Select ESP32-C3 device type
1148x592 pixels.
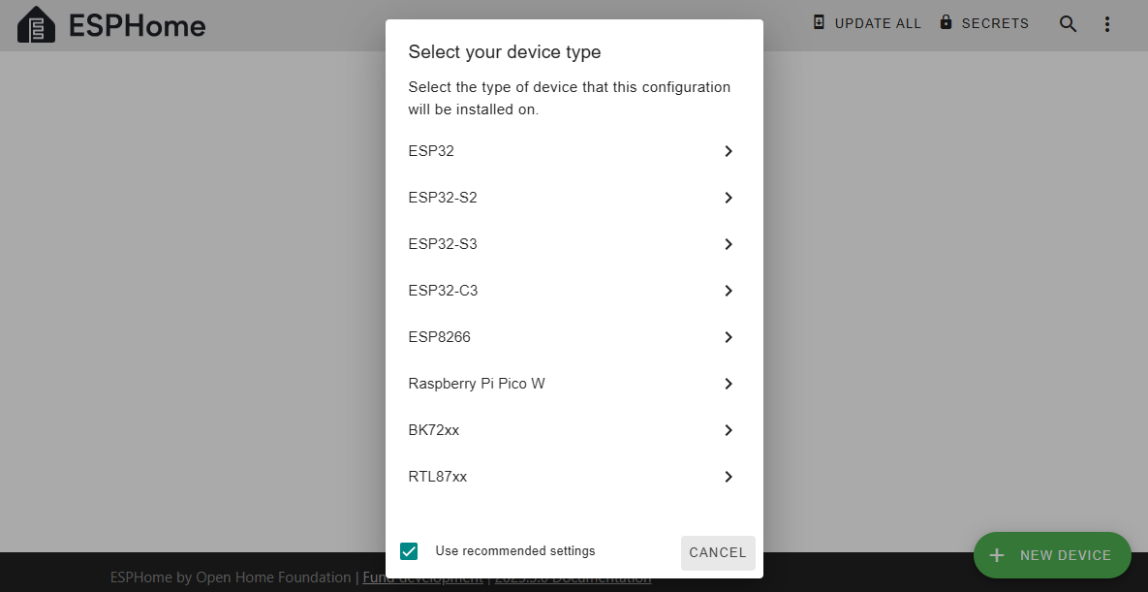click(444, 291)
